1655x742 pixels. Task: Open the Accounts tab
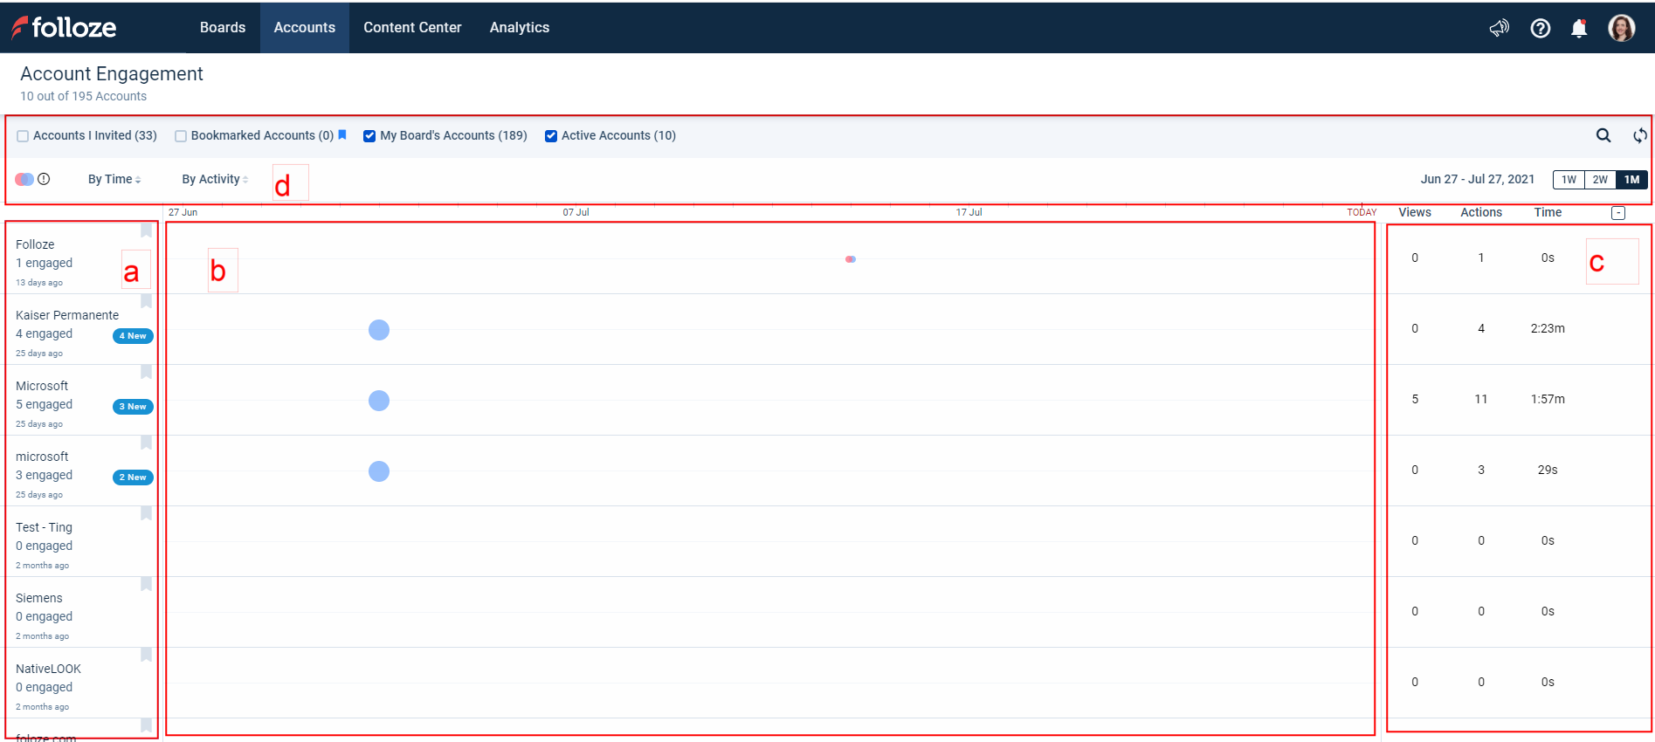305,27
